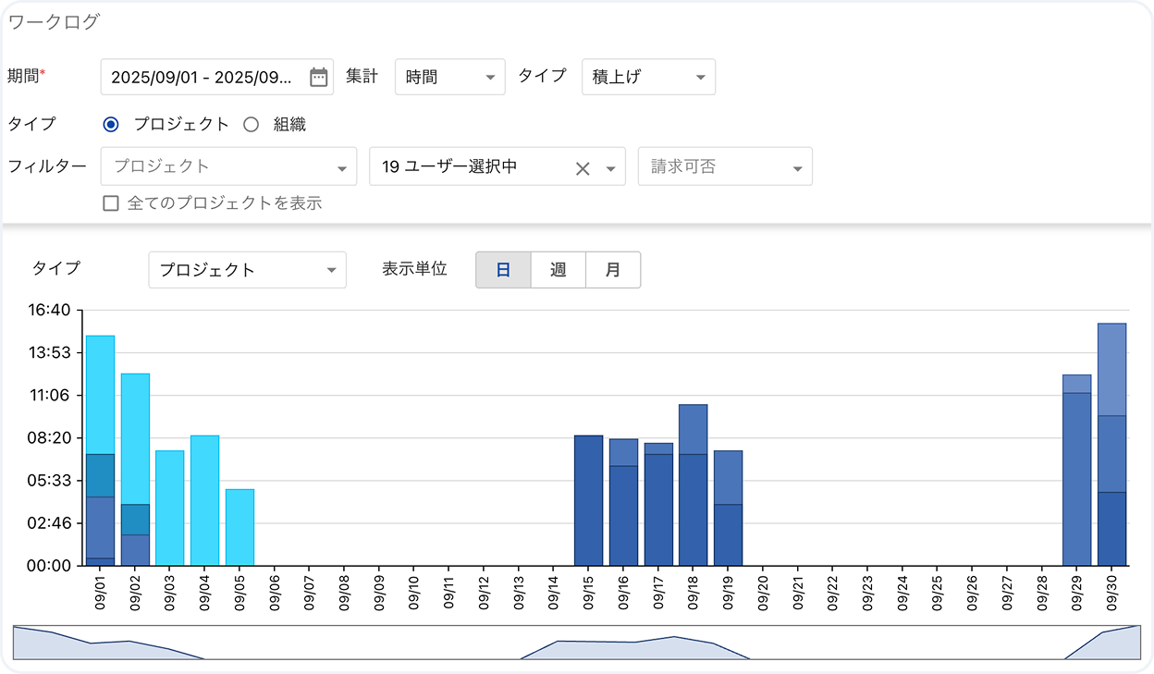Image resolution: width=1154 pixels, height=674 pixels.
Task: Select the プロジェクト radio button
Action: coord(111,125)
